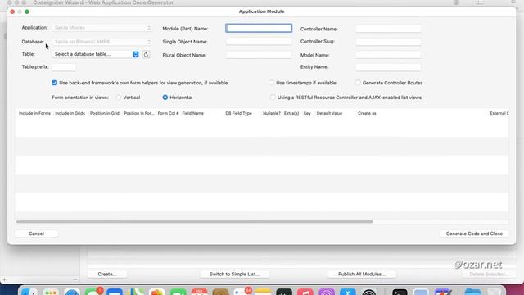Click the Single Object Name field
The height and width of the screenshot is (295, 524).
point(259,42)
